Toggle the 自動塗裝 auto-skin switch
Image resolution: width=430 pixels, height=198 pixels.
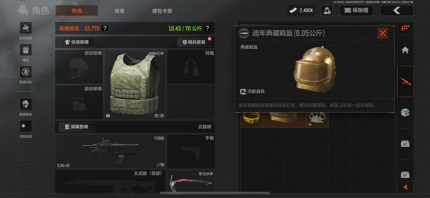coord(26,126)
